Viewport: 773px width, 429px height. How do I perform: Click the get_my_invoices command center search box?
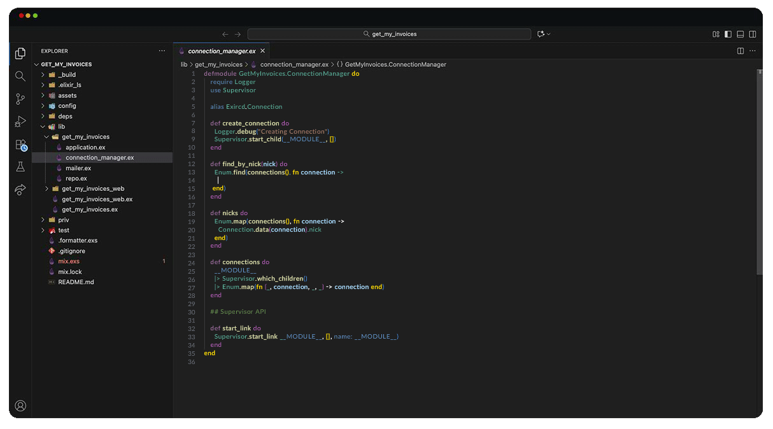(x=389, y=34)
